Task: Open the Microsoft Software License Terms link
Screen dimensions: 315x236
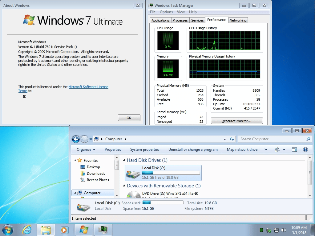Action: click(x=88, y=87)
